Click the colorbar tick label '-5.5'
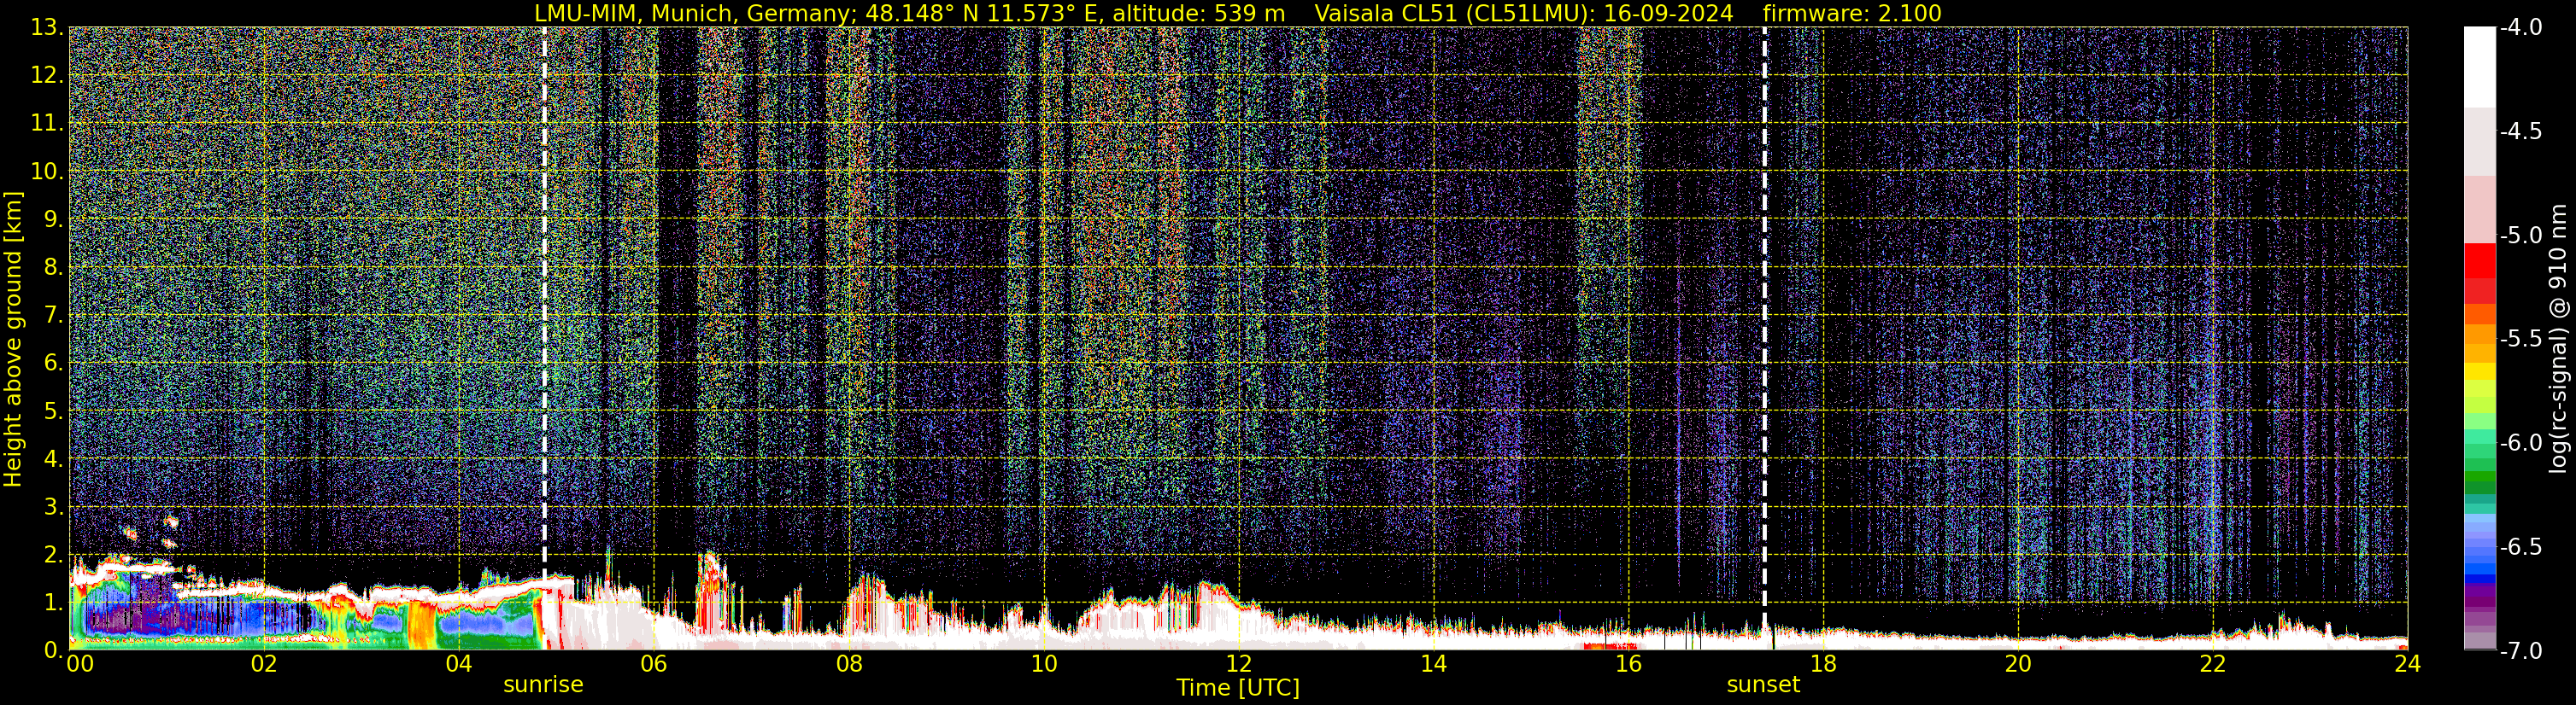Viewport: 2576px width, 705px height. pyautogui.click(x=2521, y=340)
